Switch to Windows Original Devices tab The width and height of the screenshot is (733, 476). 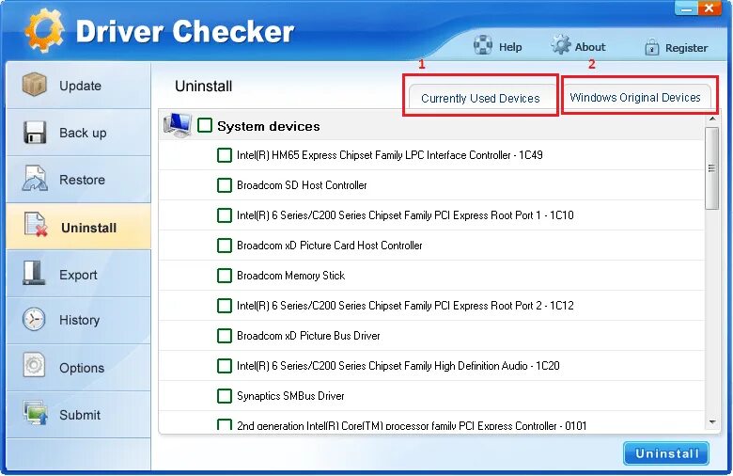tap(635, 97)
